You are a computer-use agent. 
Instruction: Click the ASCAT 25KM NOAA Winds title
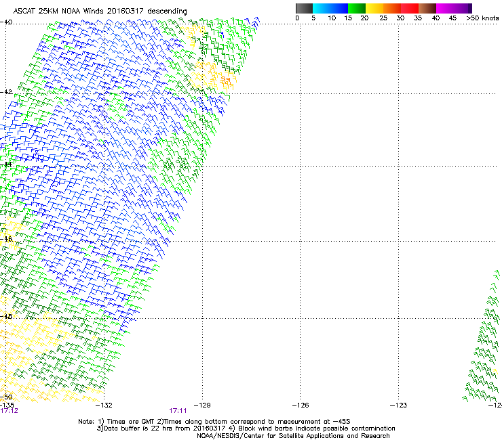(100, 11)
